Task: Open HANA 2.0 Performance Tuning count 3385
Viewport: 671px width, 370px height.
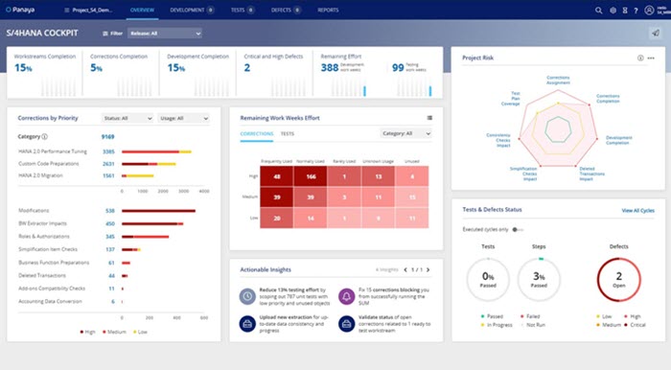Action: click(x=108, y=151)
